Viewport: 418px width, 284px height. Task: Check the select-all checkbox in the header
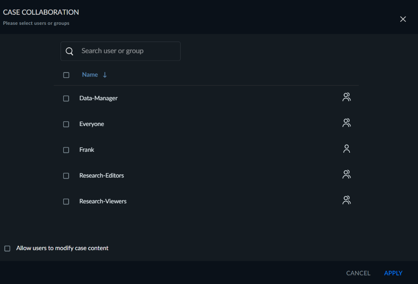66,75
